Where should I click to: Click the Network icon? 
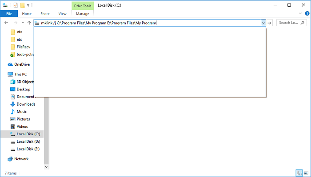coord(10,159)
